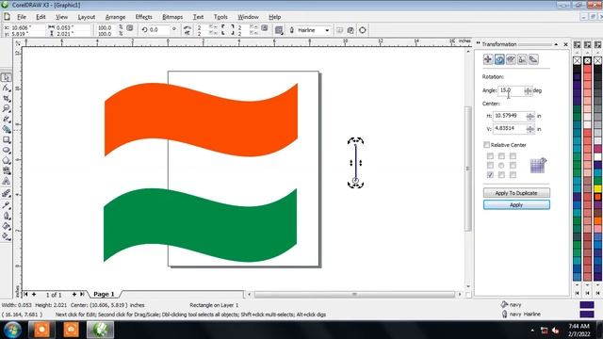Screen dimensions: 603x339
Task: Open the File menu
Action: coord(22,17)
